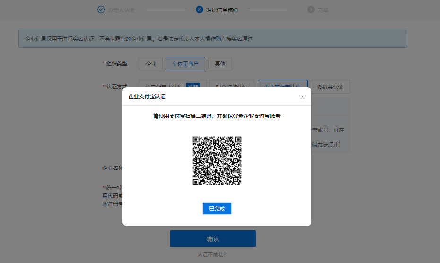Select 个体工商户 organization type
Viewport: 440px width, 263px height.
185,64
